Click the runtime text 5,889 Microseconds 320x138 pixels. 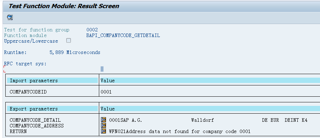click(75, 53)
